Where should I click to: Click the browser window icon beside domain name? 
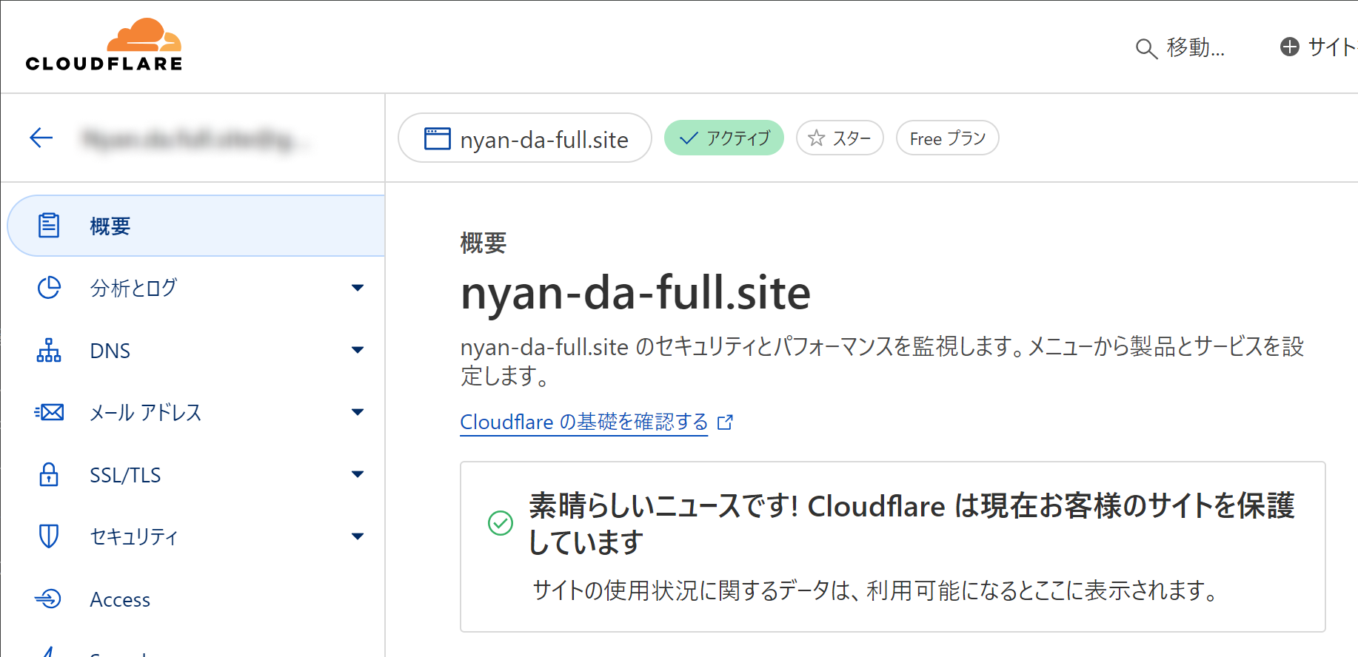click(437, 138)
